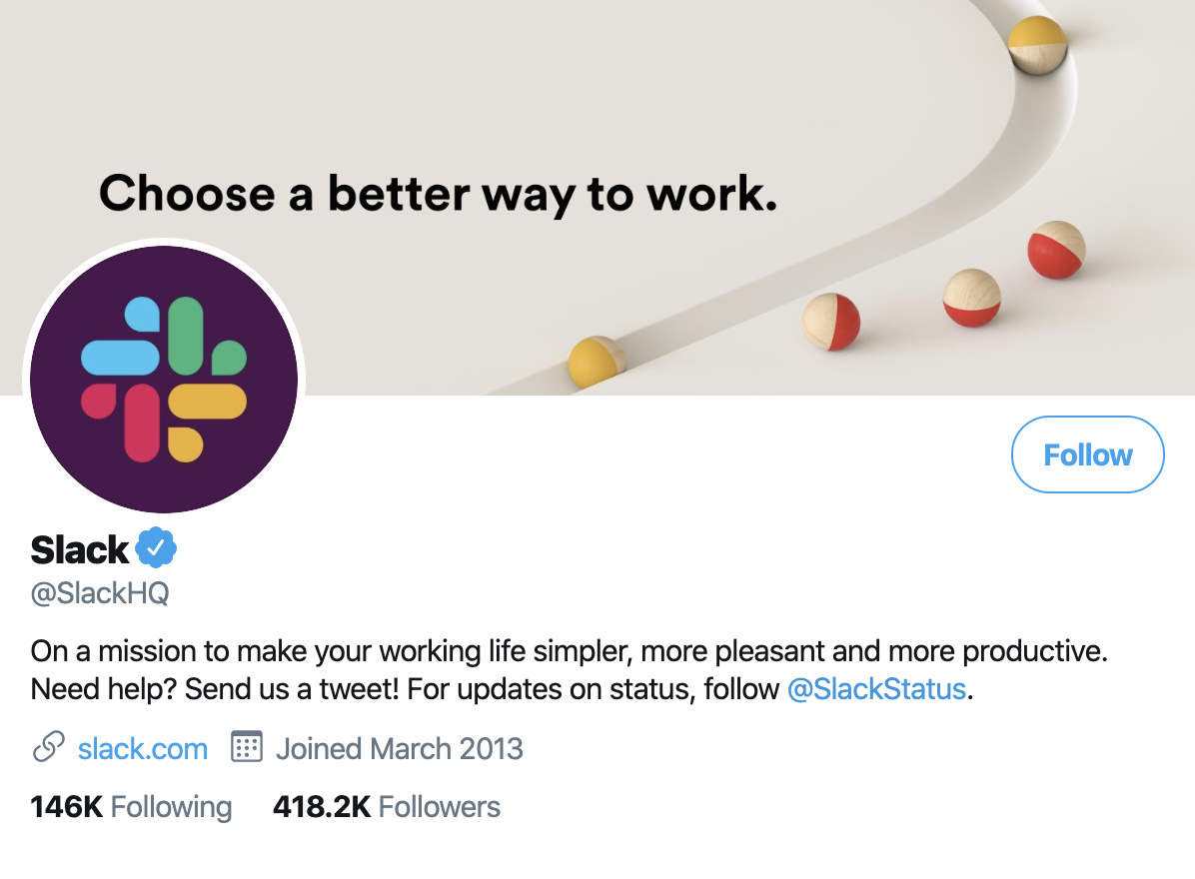Click the half-yellow sphere at banner top right
1195x879 pixels.
[1039, 45]
